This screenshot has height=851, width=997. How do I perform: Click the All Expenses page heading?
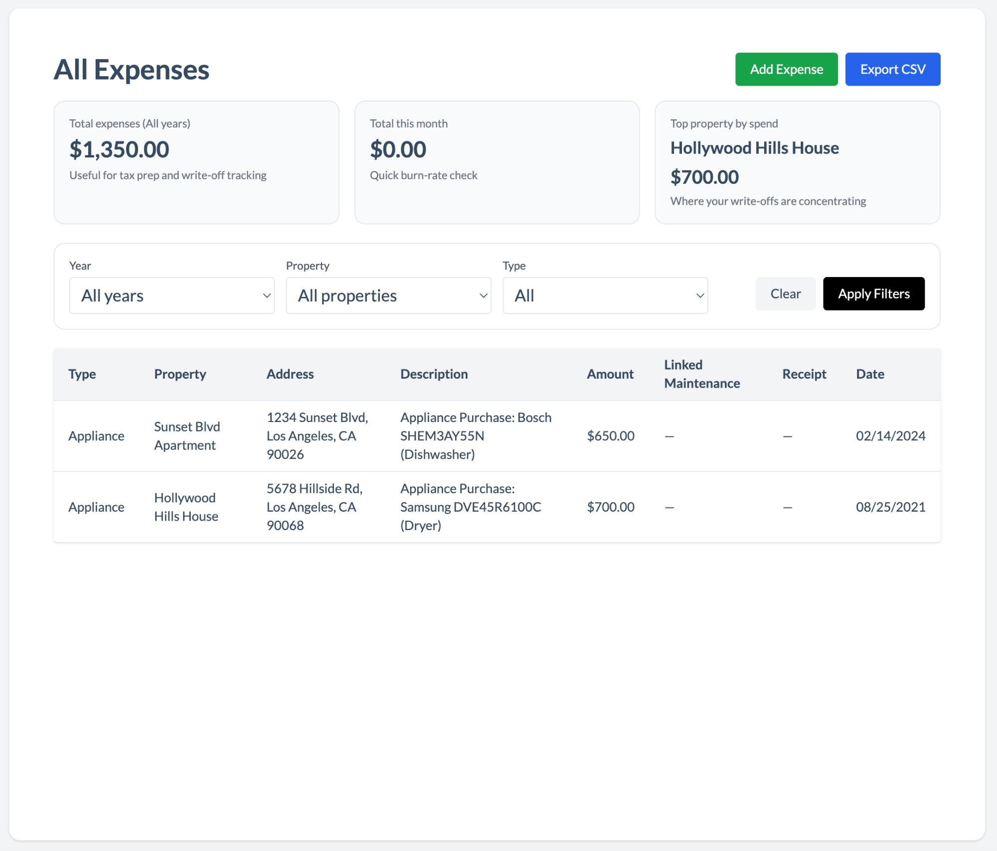pos(132,70)
